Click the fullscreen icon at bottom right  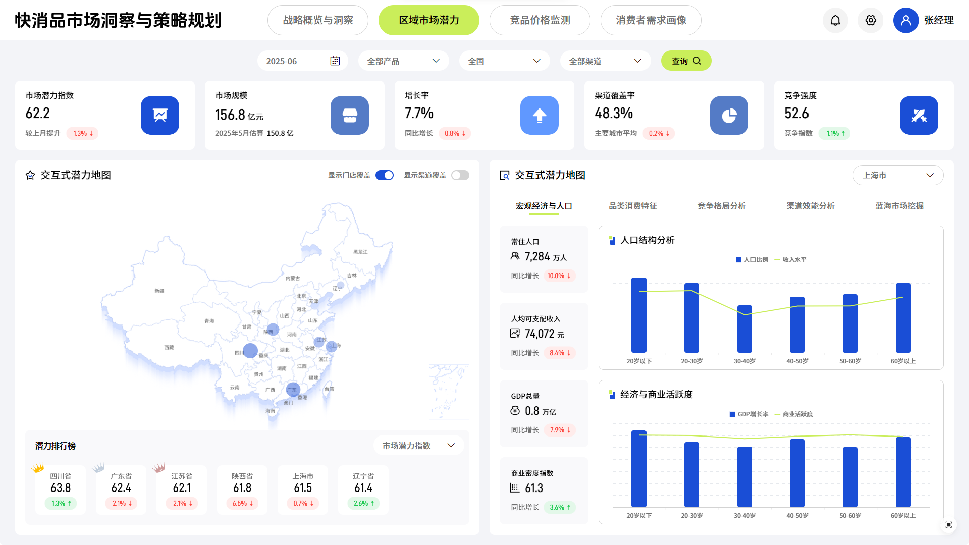point(949,525)
